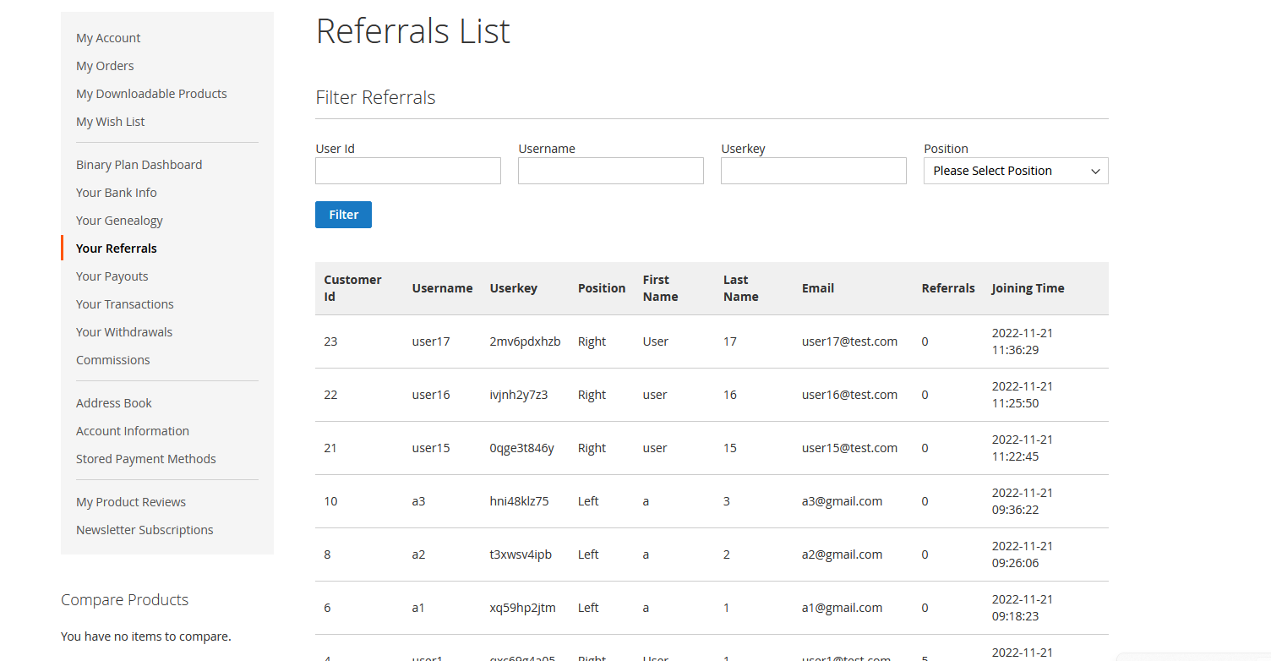This screenshot has height=661, width=1271.
Task: Click the blue Filter button
Action: pyautogui.click(x=343, y=215)
